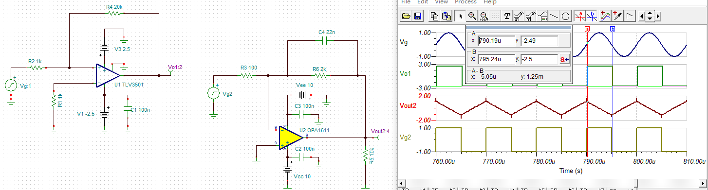This screenshot has height=190, width=708.
Task: Open the Edit menu
Action: 422,2
